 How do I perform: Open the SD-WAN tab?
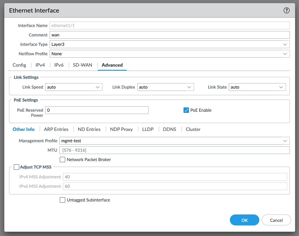pos(83,65)
